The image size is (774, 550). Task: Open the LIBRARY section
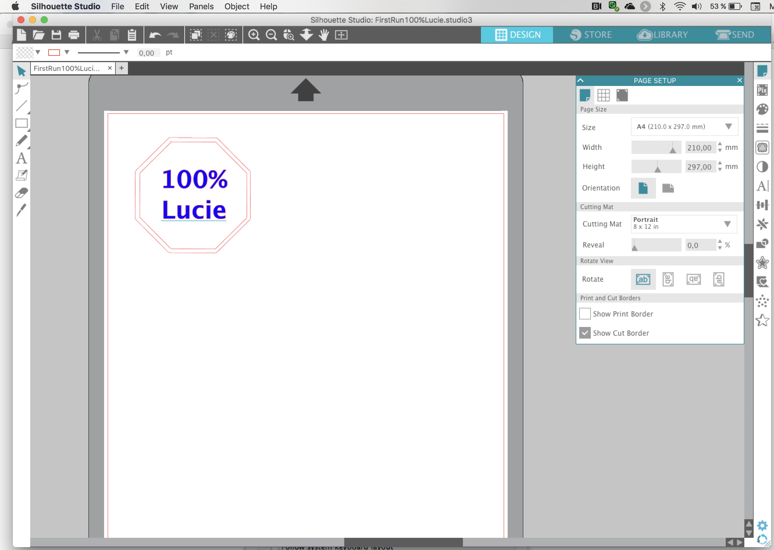click(x=662, y=35)
